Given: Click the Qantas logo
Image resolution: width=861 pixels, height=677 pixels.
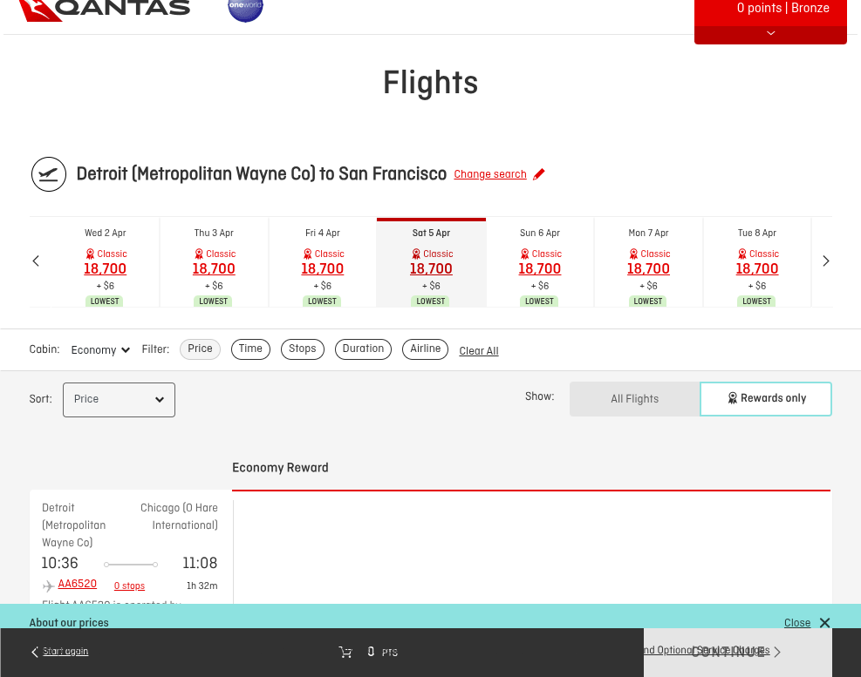Looking at the screenshot, I should click(x=105, y=10).
